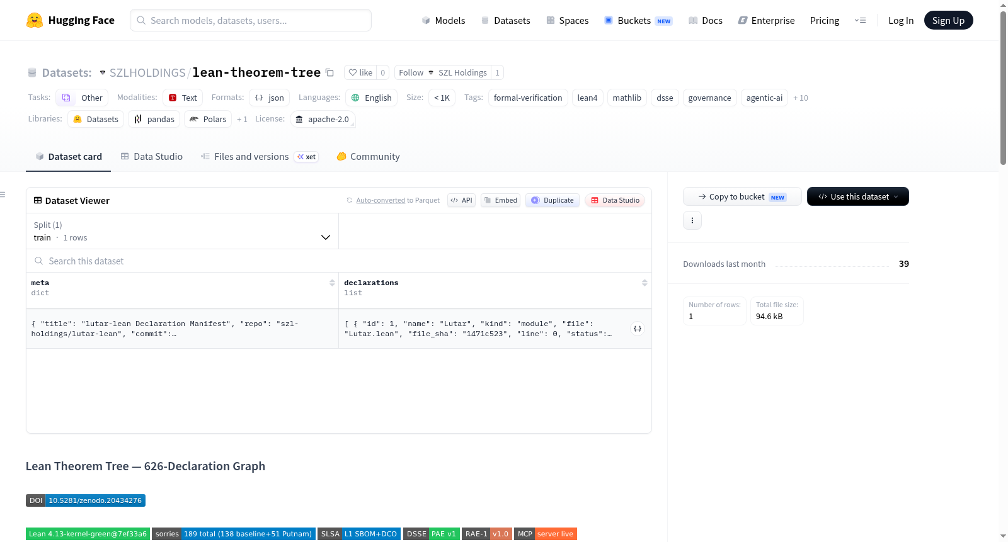
Task: Open the SZLHOLDINGS organization link
Action: coord(147,73)
